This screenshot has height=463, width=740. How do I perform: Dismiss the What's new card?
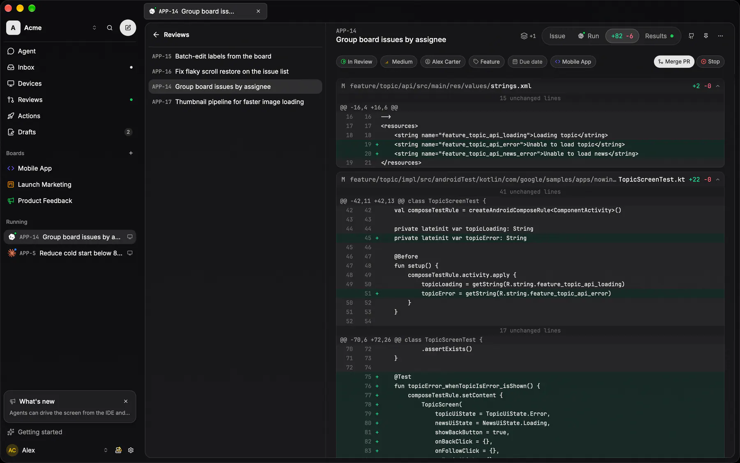coord(126,401)
